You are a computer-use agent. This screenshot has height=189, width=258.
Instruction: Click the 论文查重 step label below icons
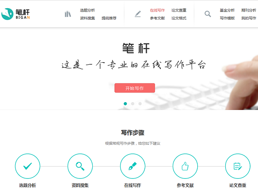[x=238, y=185]
